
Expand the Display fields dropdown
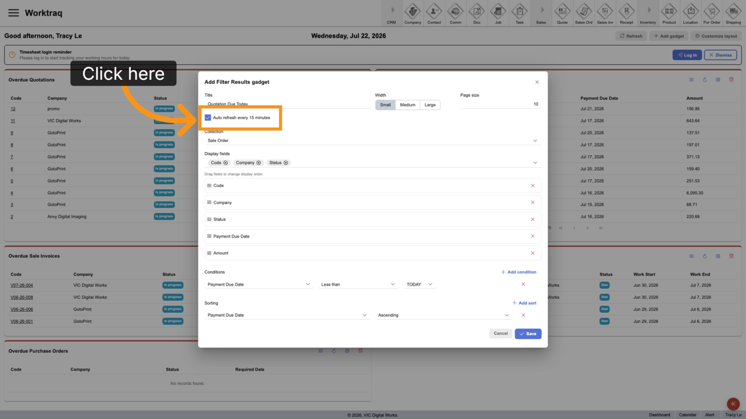[535, 163]
